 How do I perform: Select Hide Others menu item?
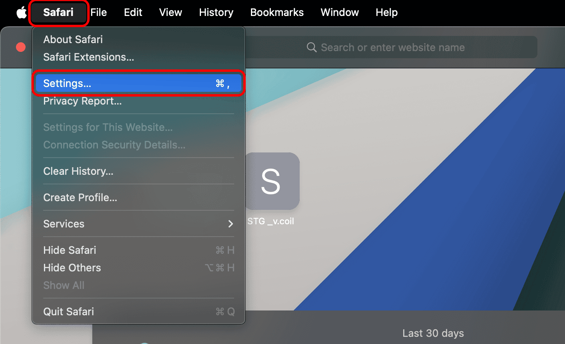tap(72, 268)
